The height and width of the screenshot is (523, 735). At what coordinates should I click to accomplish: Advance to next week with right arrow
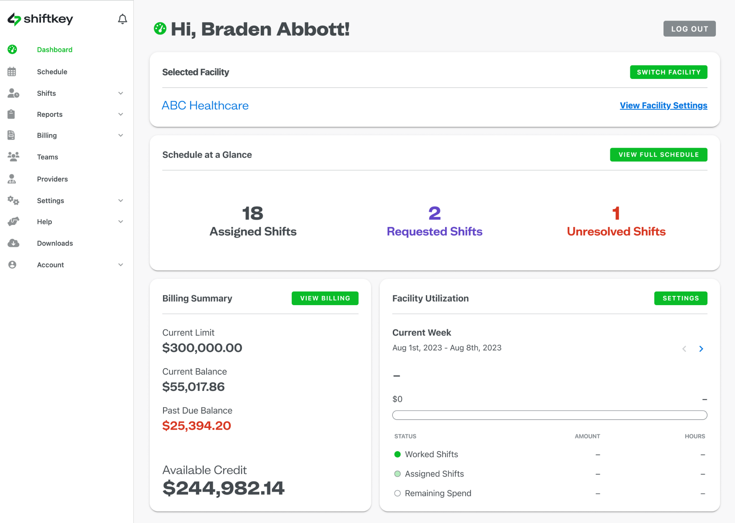701,349
